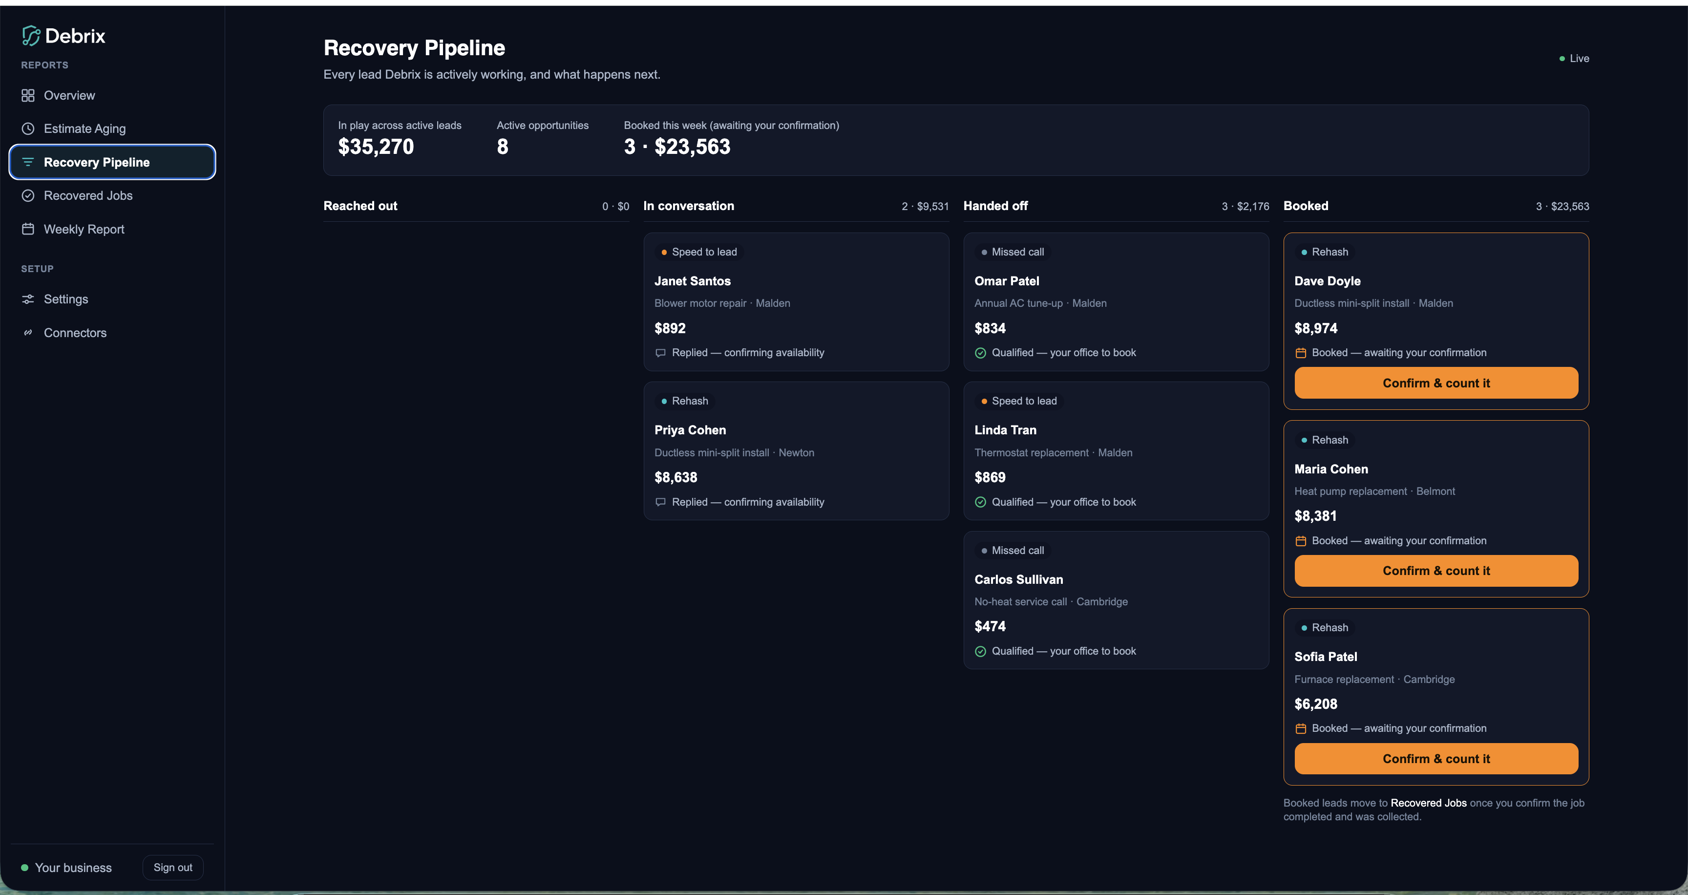The height and width of the screenshot is (895, 1688).
Task: Click the Your business account label
Action: [x=73, y=868]
